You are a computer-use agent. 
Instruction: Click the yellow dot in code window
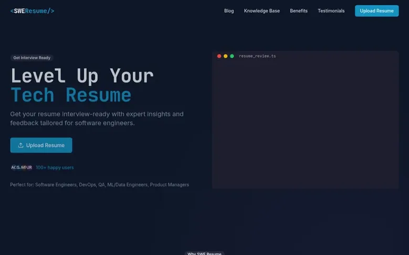click(225, 56)
